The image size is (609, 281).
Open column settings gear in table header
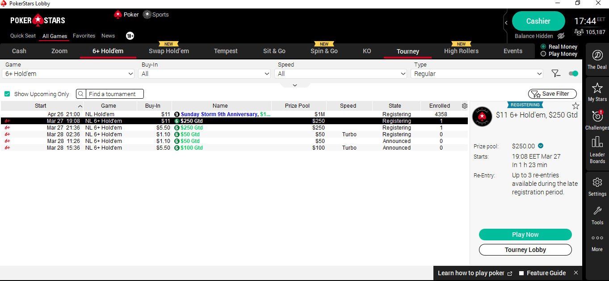point(465,106)
